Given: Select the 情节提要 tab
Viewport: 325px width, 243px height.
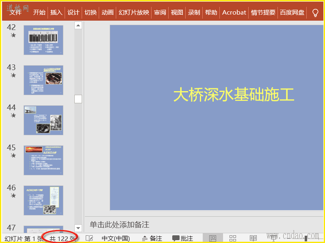Looking at the screenshot, I should [x=263, y=13].
